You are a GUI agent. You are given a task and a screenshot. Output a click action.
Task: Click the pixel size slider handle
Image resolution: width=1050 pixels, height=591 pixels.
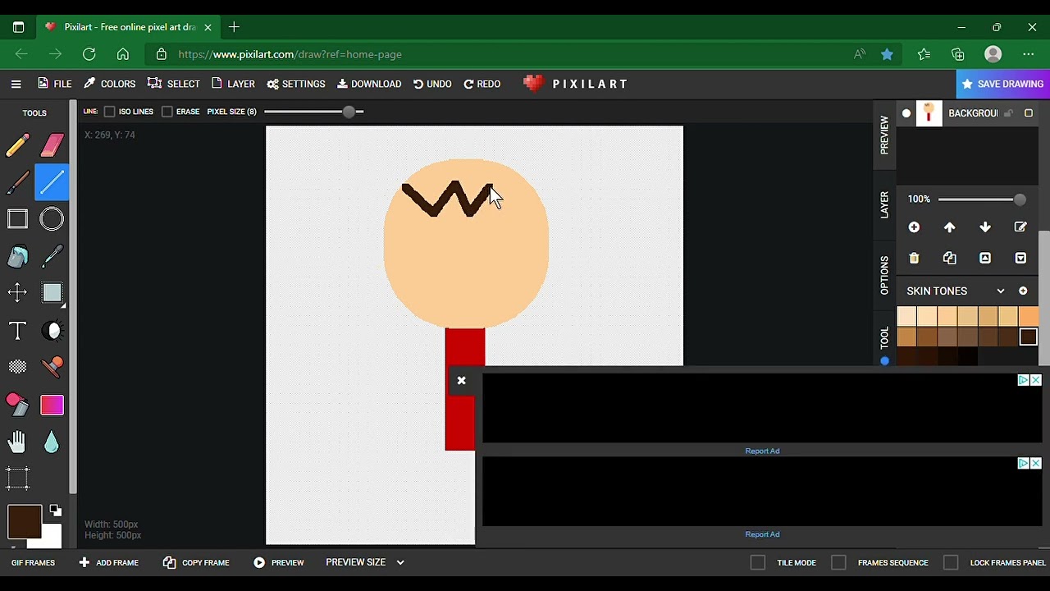point(349,112)
